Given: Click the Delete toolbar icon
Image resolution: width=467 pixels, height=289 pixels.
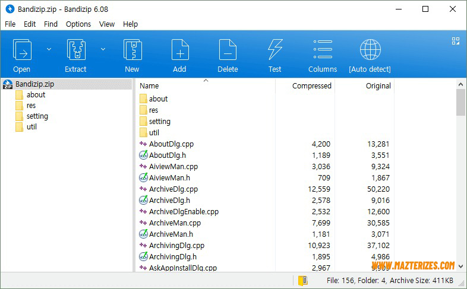Looking at the screenshot, I should [228, 50].
